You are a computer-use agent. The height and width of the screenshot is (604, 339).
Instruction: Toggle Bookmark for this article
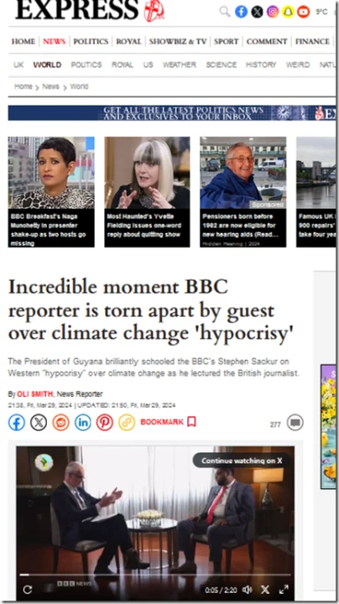coord(169,422)
